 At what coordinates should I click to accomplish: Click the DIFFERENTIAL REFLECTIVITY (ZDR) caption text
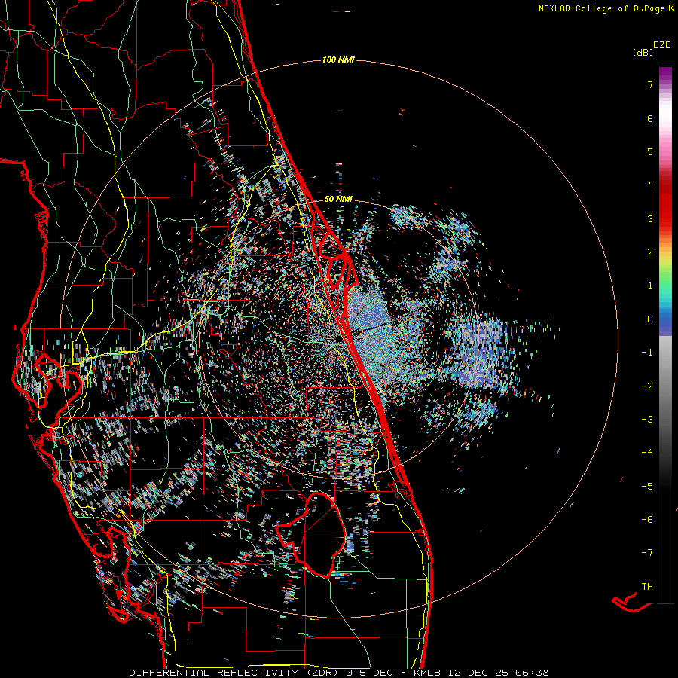point(235,673)
